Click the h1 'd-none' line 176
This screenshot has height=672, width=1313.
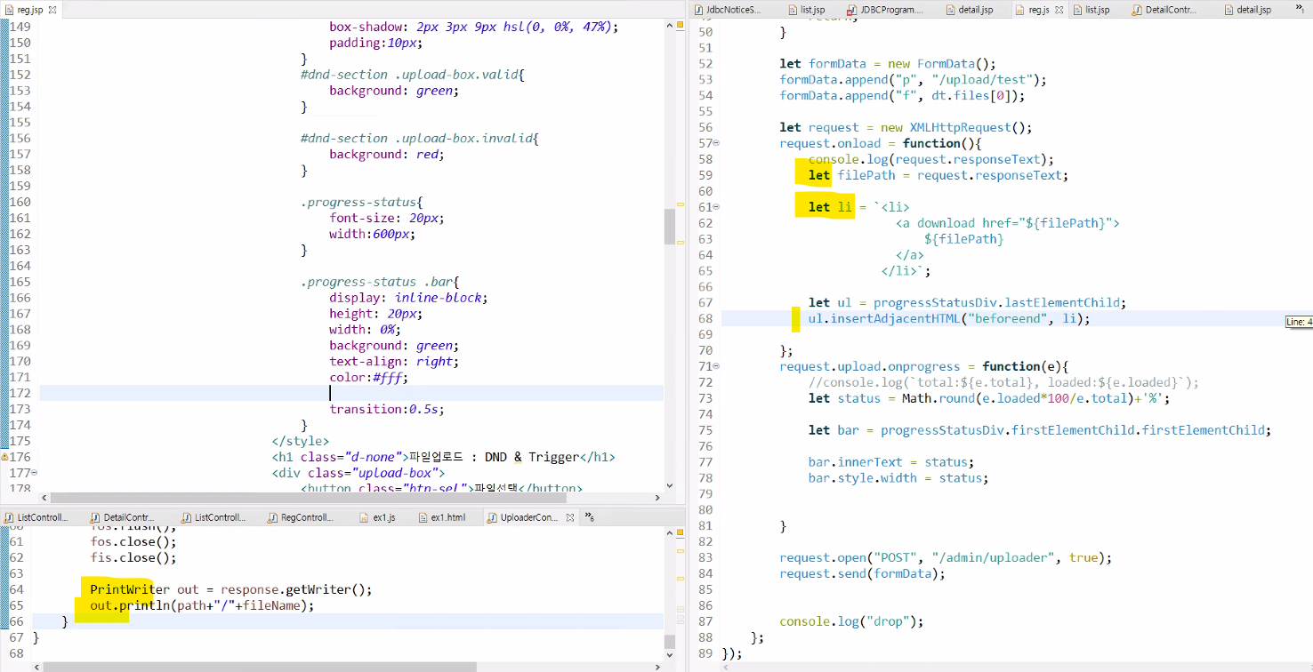point(443,457)
